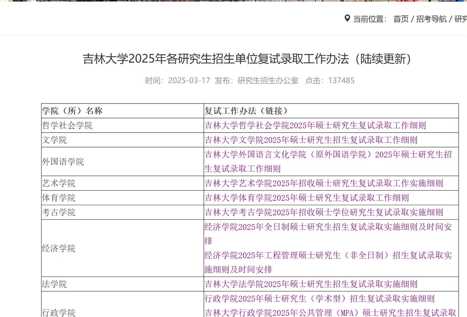Screen dimensions: 467x317
Task: Open 行政学院 公共管理(MPA) 复试录取 link
Action: pos(331,313)
